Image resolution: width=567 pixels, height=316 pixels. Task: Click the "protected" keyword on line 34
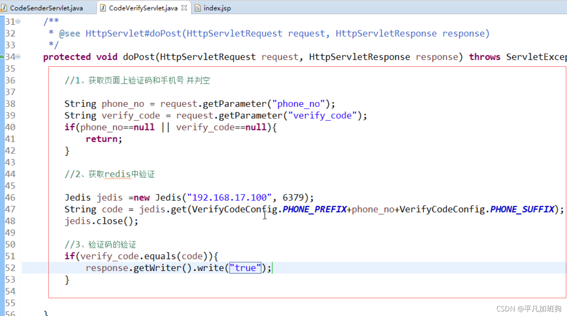(x=67, y=57)
